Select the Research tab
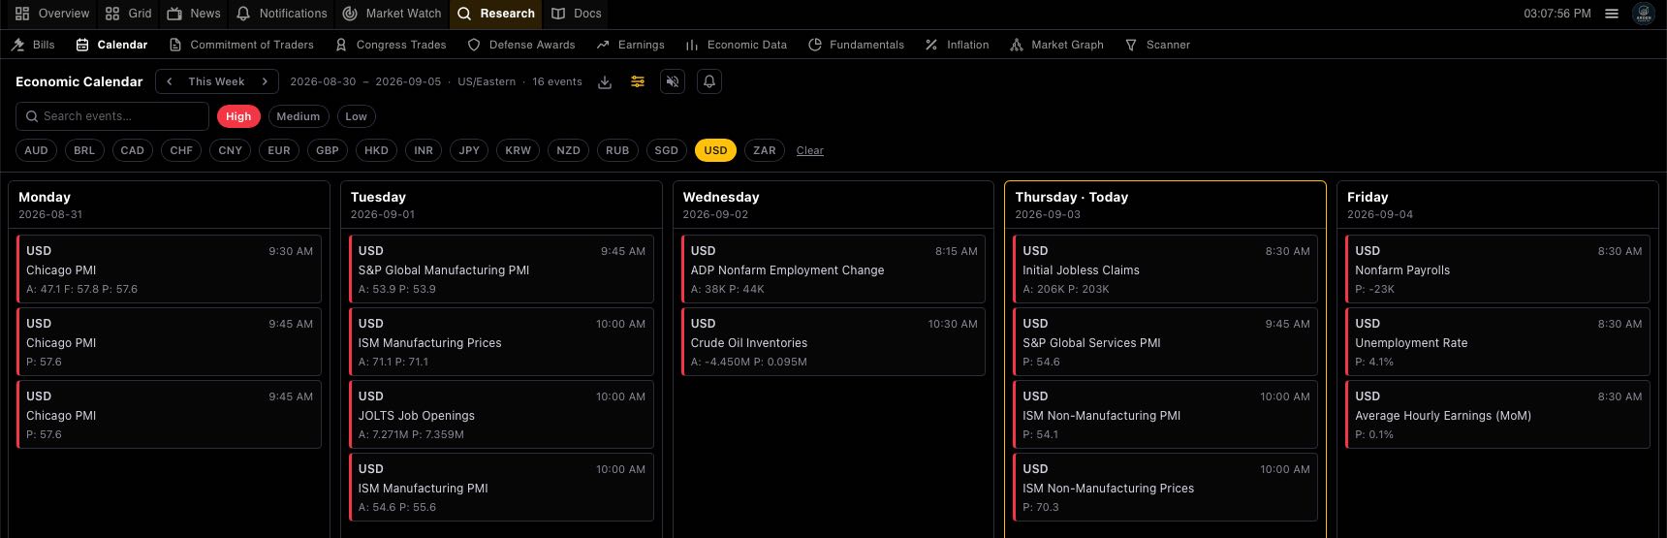Viewport: 1667px width, 538px height. point(496,14)
